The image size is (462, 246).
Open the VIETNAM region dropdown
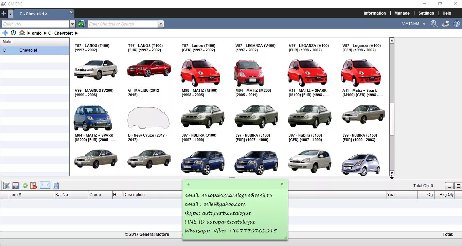[x=413, y=24]
